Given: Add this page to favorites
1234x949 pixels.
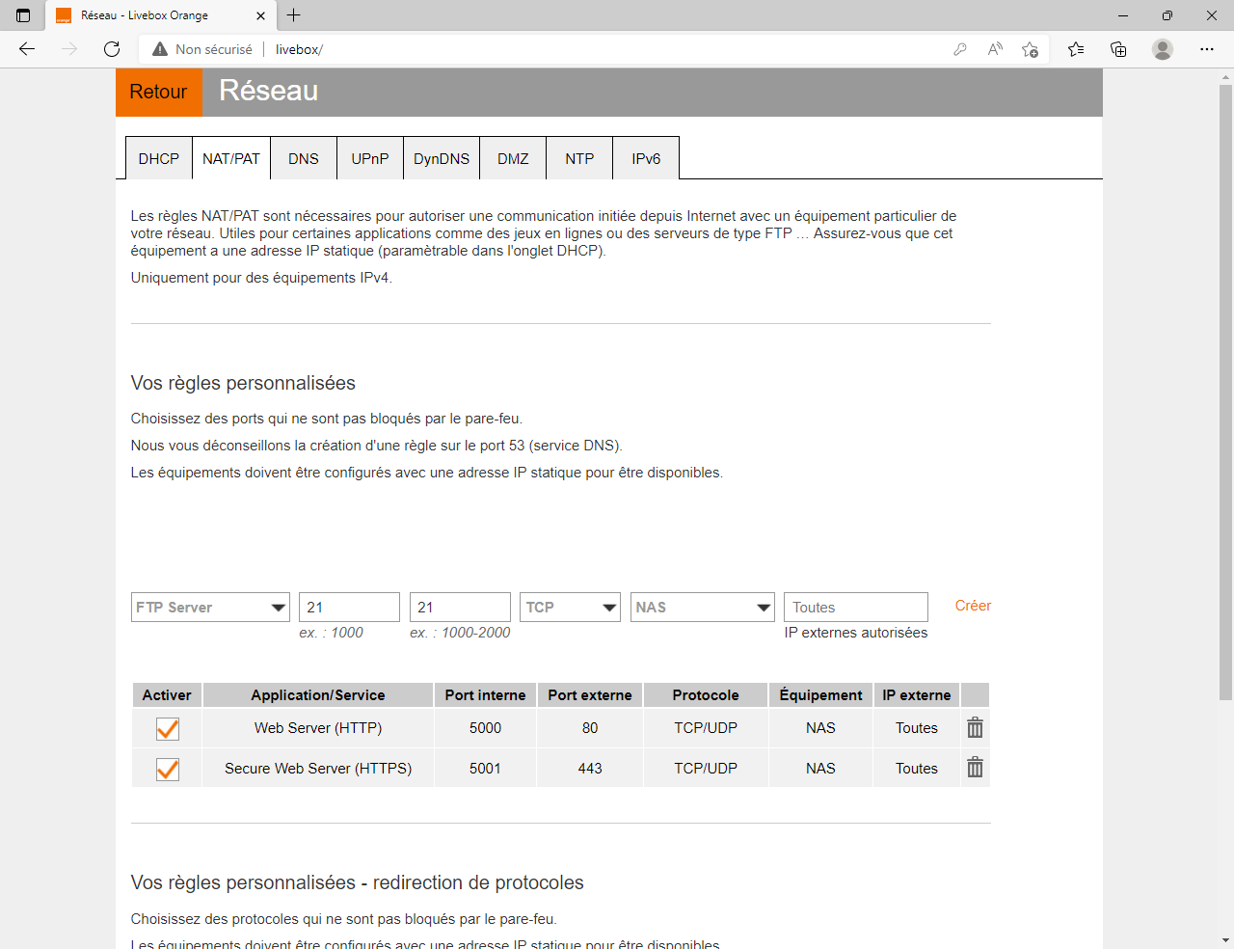Looking at the screenshot, I should coord(1030,49).
